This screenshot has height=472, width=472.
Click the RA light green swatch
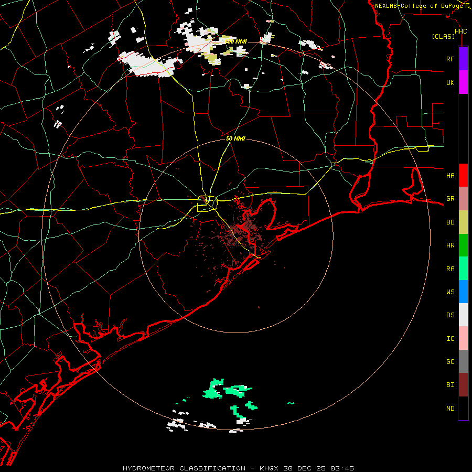(x=463, y=269)
